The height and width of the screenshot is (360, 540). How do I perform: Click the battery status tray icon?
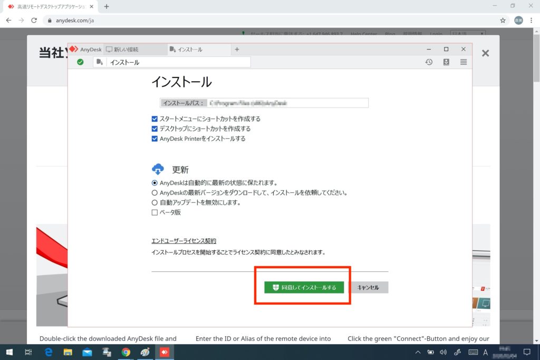430,352
